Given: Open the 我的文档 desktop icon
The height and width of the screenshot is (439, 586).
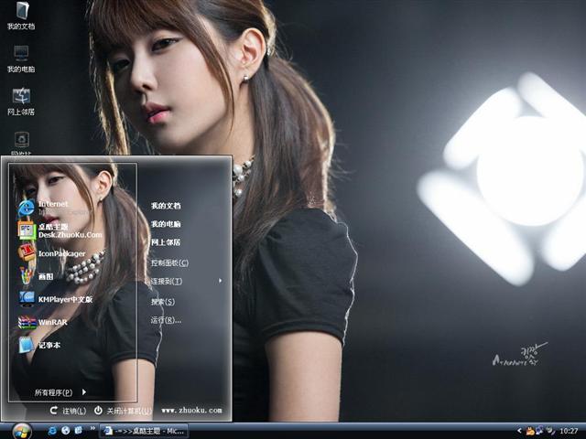Looking at the screenshot, I should pos(22,16).
